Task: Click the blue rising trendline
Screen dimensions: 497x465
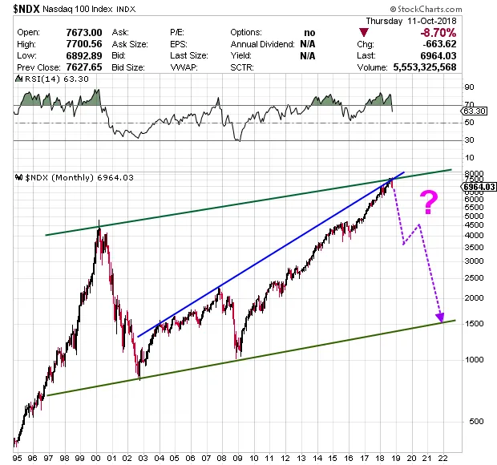Action: (265, 261)
